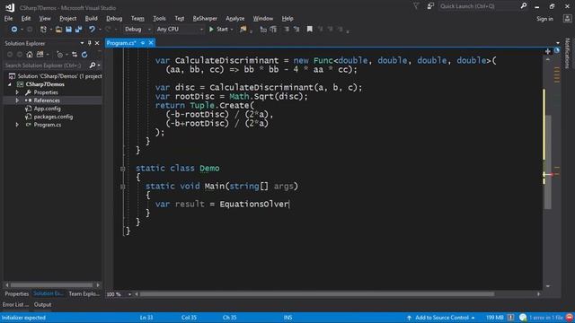Click the uncomment lines toolbar icon

point(296,30)
